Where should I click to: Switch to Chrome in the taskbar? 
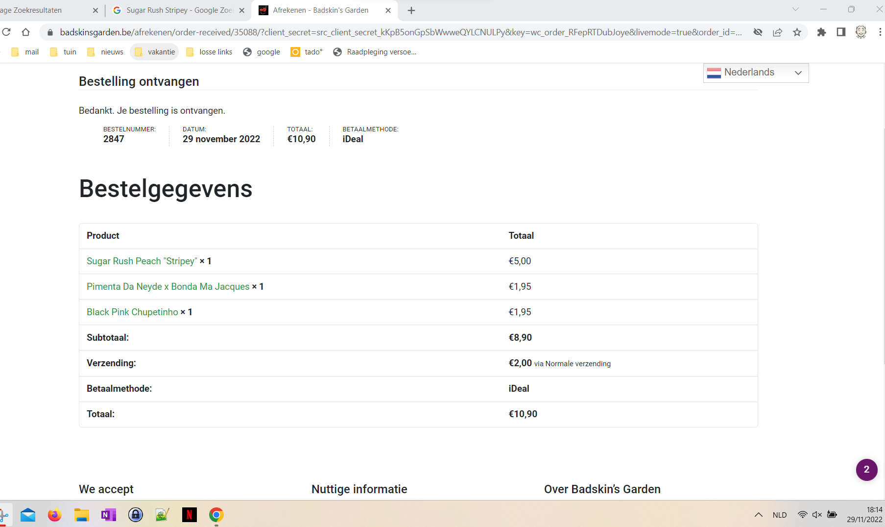click(216, 515)
